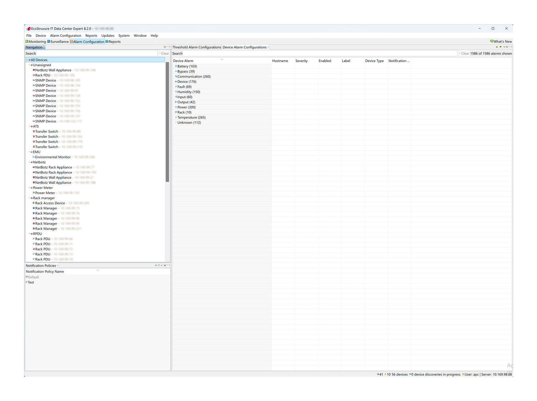Open the view menu arrow in alarm configurations toolbar

pyautogui.click(x=500, y=47)
